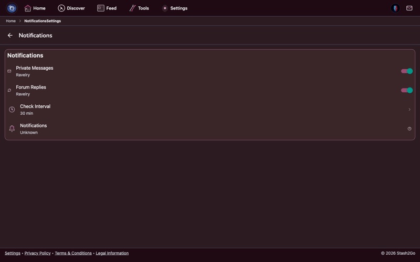
Task: Click the Home breadcrumb link
Action: pyautogui.click(x=10, y=21)
